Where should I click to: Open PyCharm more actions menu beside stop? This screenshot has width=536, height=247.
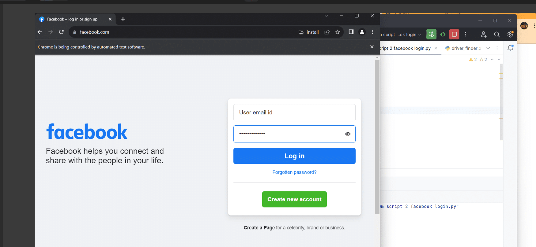click(x=466, y=35)
